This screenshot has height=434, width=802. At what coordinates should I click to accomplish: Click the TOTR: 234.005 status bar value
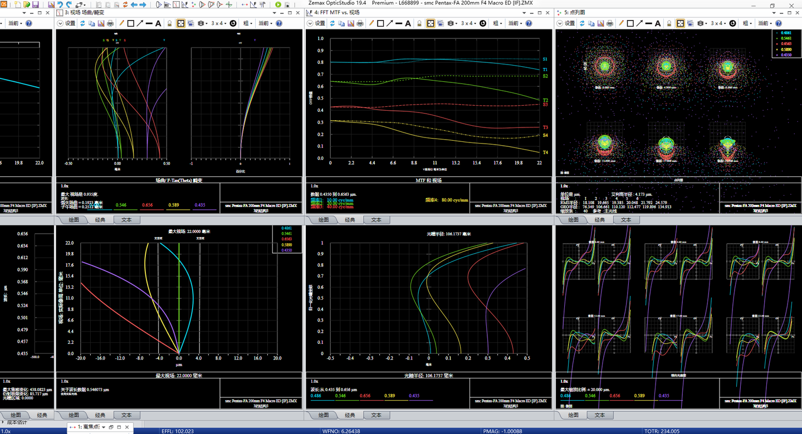[661, 431]
